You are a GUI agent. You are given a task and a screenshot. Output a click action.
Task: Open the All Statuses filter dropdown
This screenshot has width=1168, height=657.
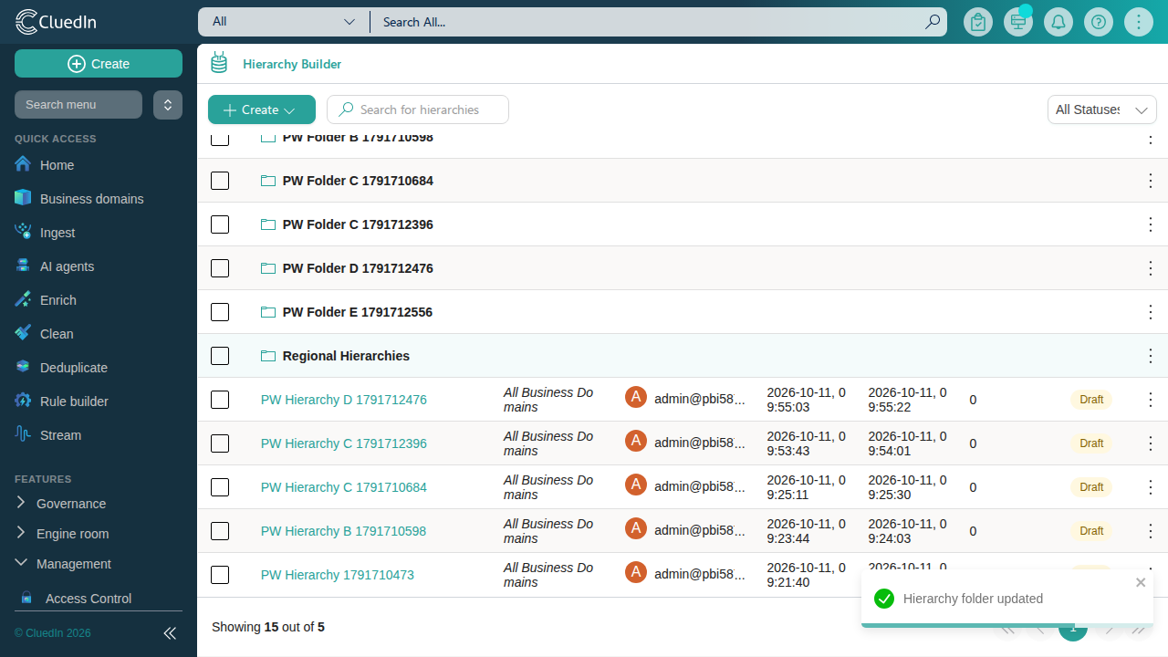point(1102,109)
